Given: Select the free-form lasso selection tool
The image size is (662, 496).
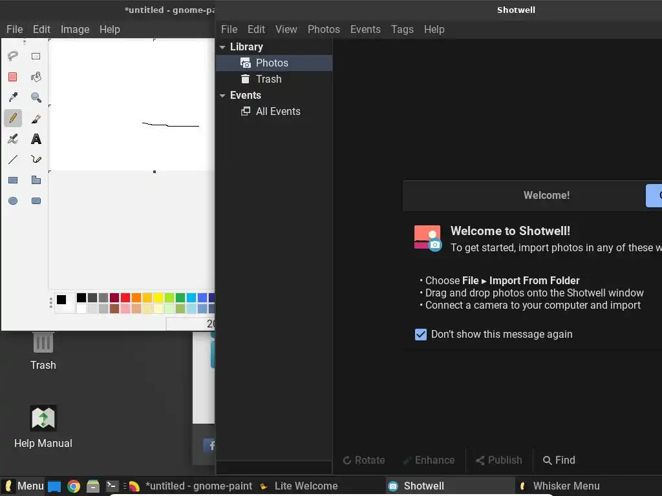Looking at the screenshot, I should coord(13,56).
